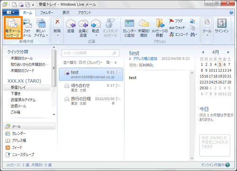This screenshot has height=171, width=237.
Task: Forward the message with 転送
Action: click(x=96, y=26)
